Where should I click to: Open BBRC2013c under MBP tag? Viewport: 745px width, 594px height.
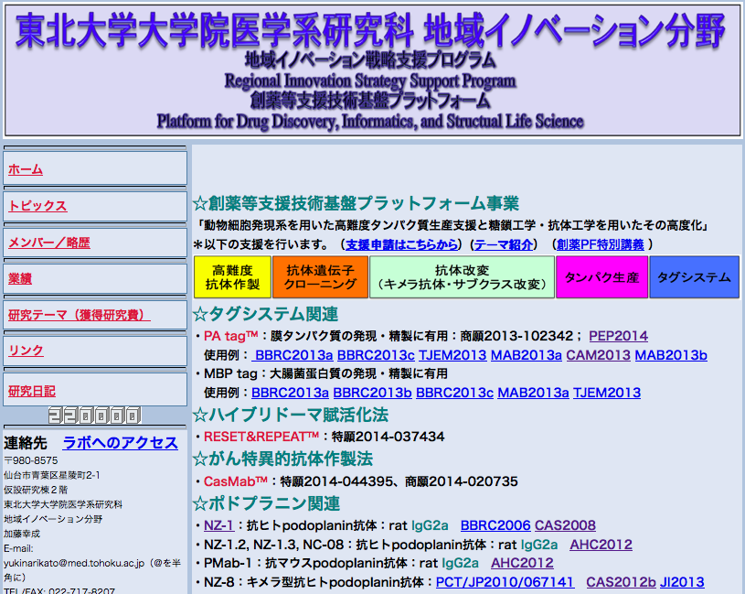(454, 393)
